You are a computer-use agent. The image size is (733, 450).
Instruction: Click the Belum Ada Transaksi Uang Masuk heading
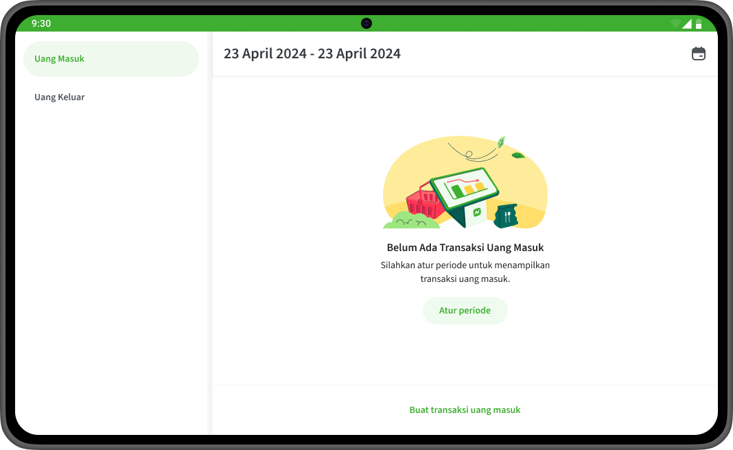[x=465, y=248]
